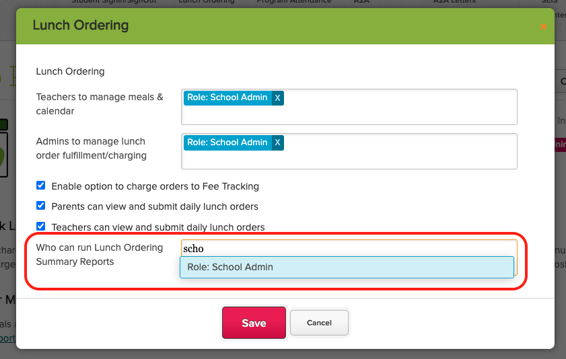
Task: Cancel the Lunch Ordering dialog
Action: 319,323
